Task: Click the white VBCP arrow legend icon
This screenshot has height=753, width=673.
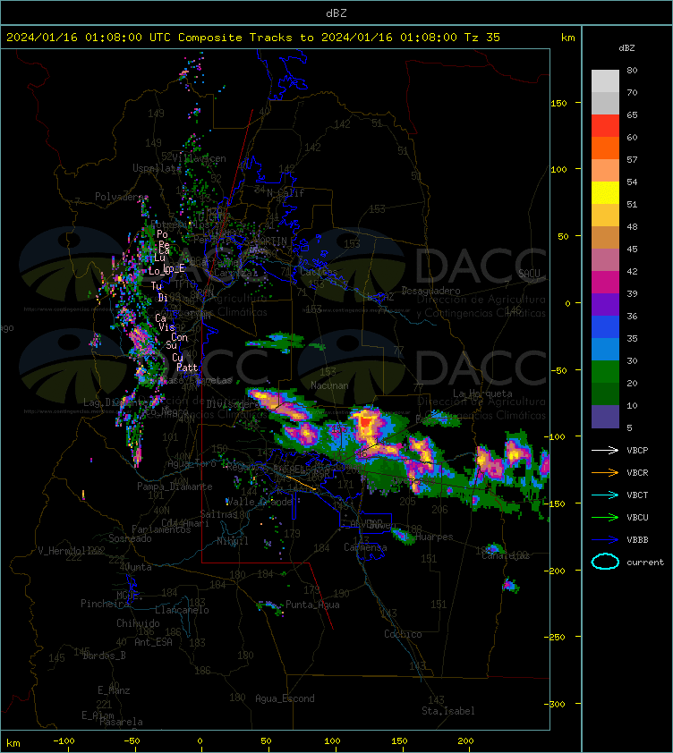Action: [605, 450]
